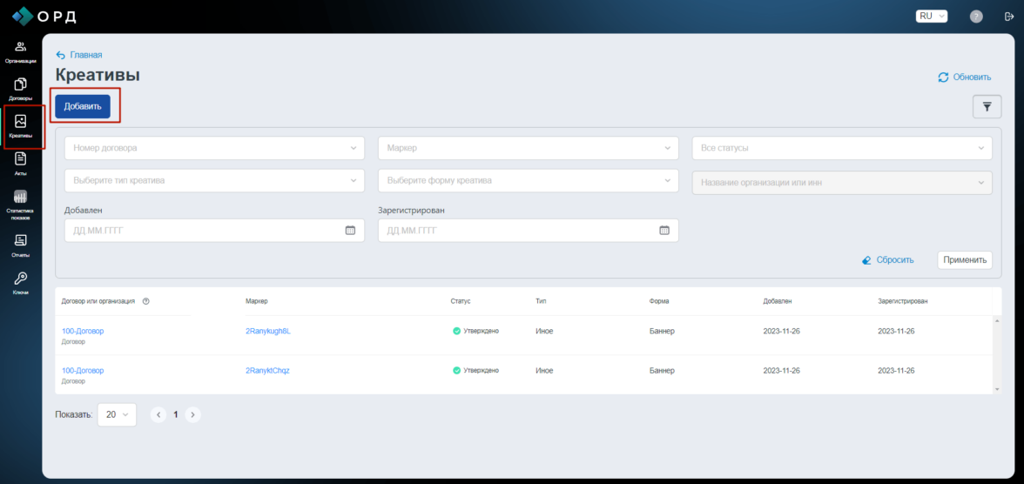Click the filter funnel icon button
Image resolution: width=1024 pixels, height=484 pixels.
point(987,106)
